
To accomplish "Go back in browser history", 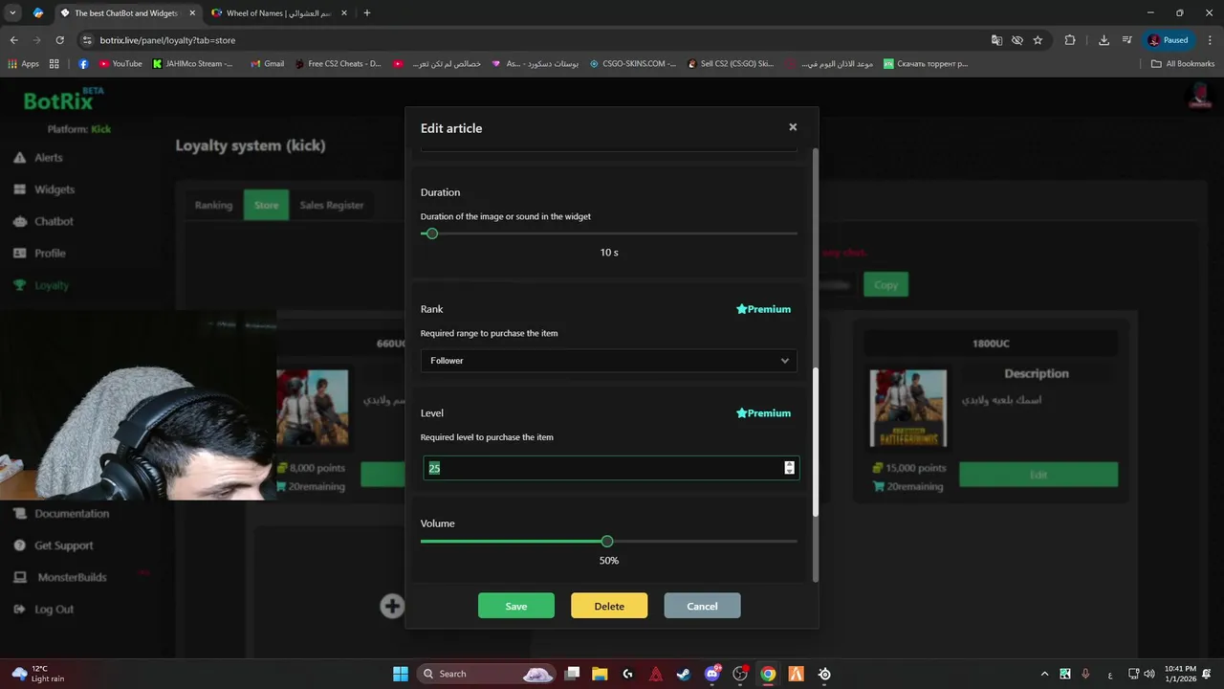I will 13,40.
